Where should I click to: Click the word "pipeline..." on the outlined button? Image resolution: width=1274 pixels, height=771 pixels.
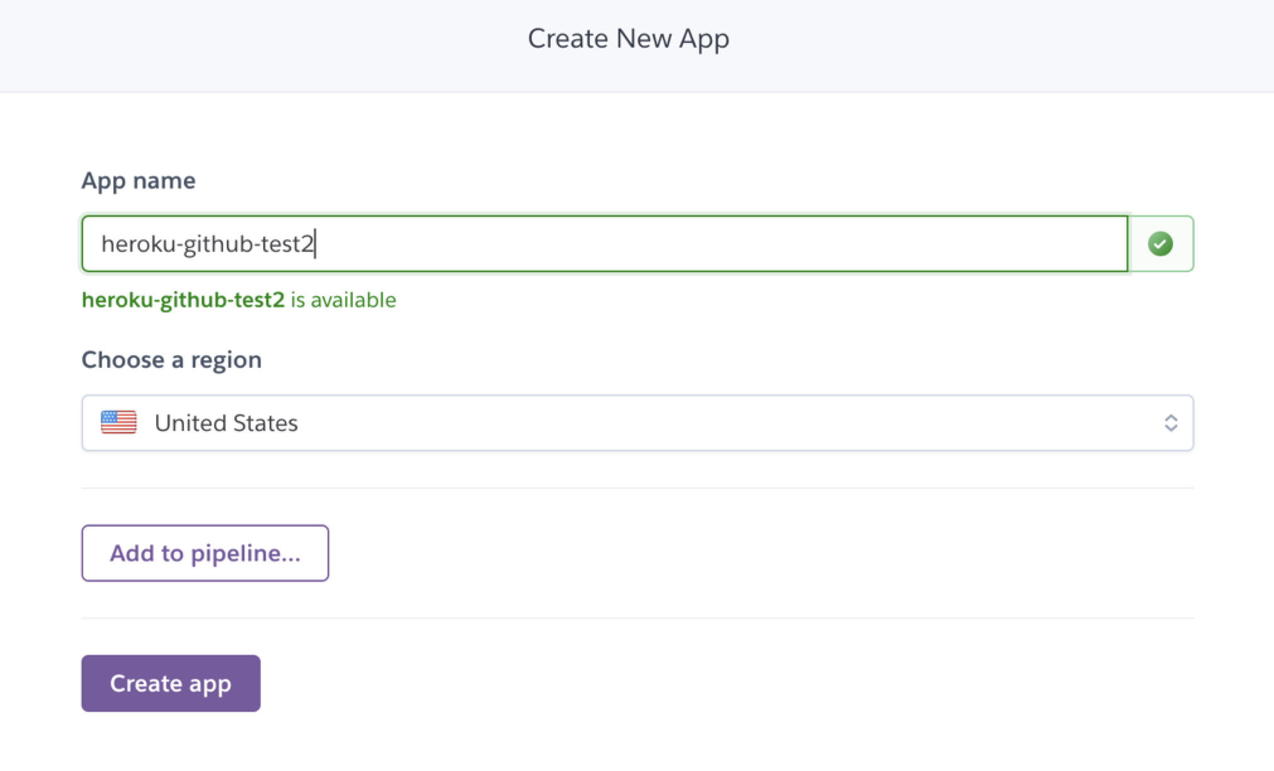[246, 553]
